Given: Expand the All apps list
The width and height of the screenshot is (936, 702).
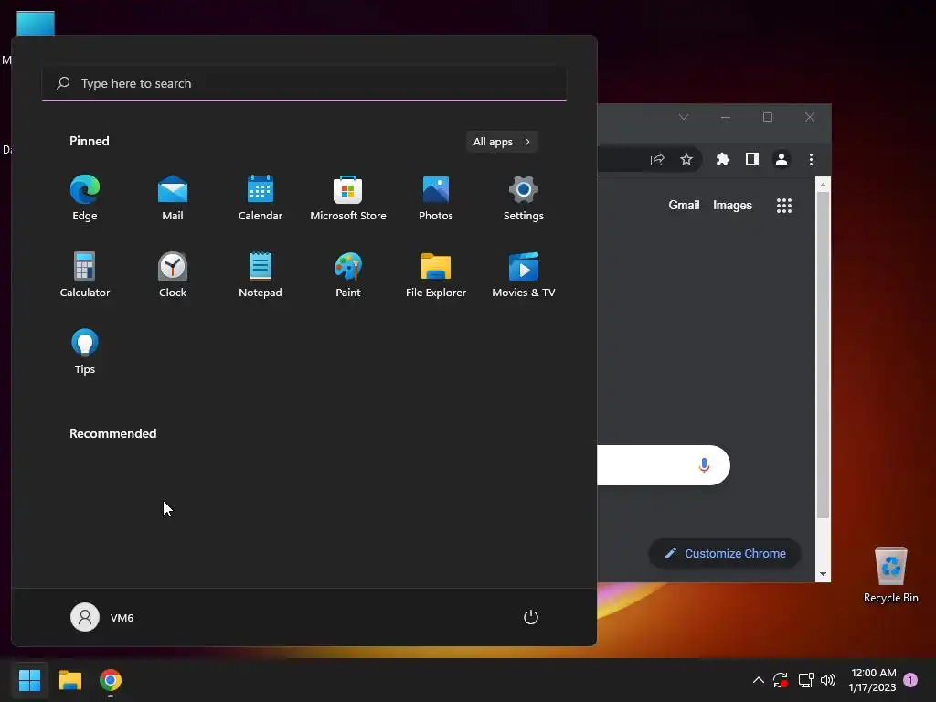Looking at the screenshot, I should point(502,142).
